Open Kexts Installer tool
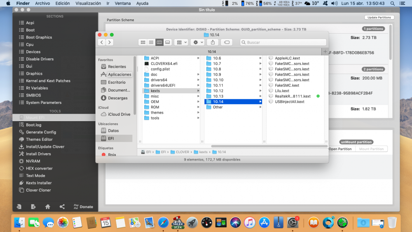The width and height of the screenshot is (412, 232). [39, 183]
